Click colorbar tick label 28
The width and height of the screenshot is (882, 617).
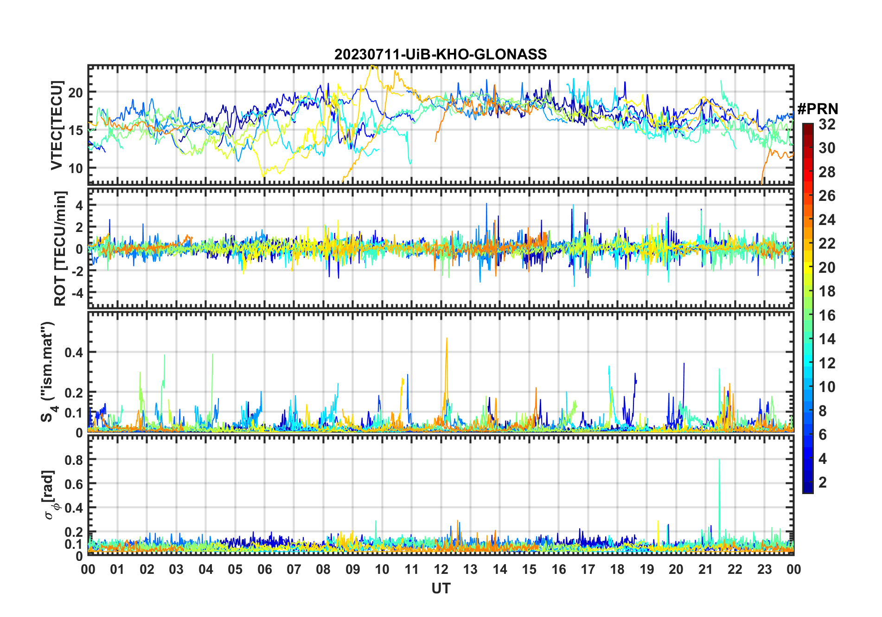[x=827, y=172]
